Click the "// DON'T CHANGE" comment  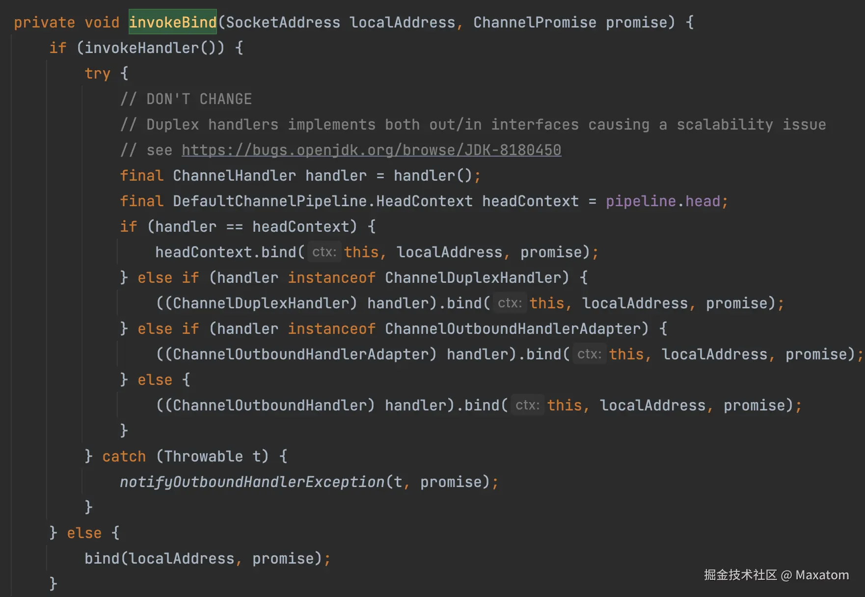pyautogui.click(x=186, y=99)
